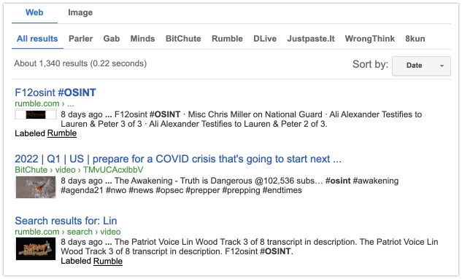The image size is (462, 279).
Task: Show only Minds results
Action: click(x=142, y=39)
